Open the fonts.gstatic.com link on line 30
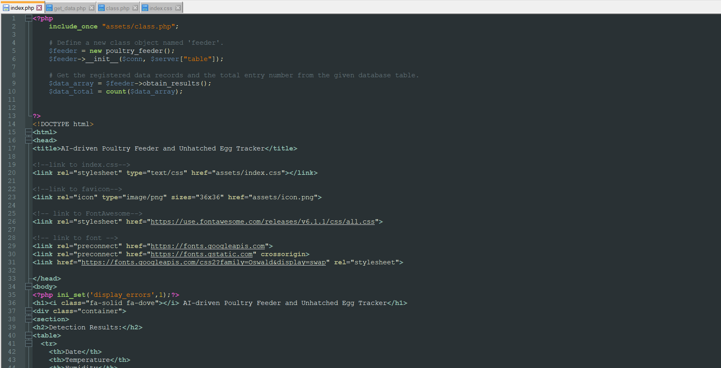The image size is (721, 368). click(x=202, y=254)
